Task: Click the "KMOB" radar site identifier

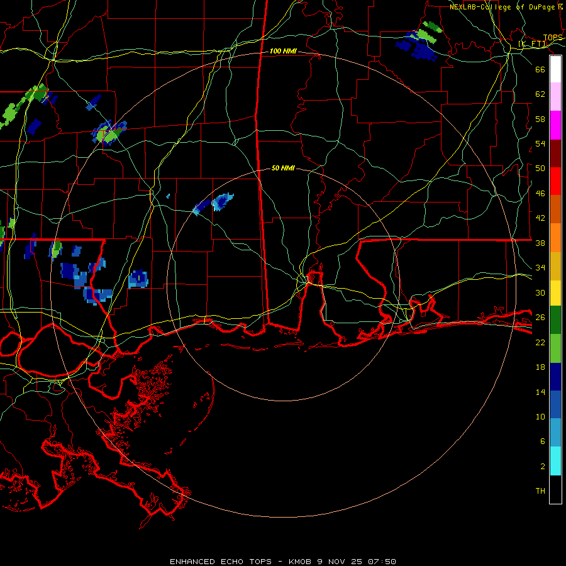Action: pyautogui.click(x=300, y=562)
